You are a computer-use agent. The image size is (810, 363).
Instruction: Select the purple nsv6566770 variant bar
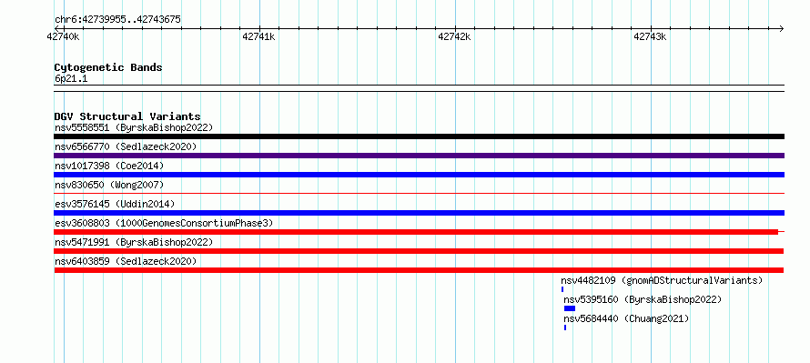click(x=419, y=156)
